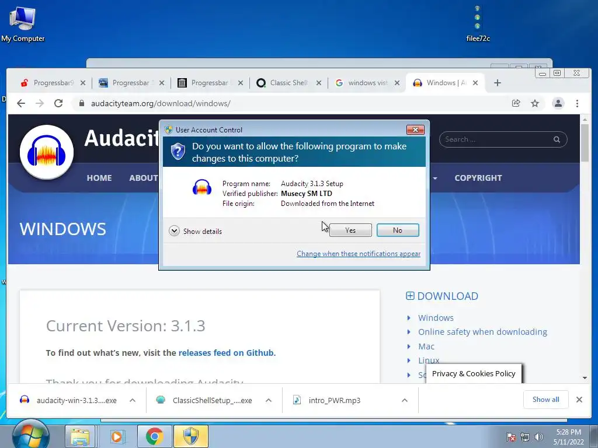This screenshot has height=448, width=598.
Task: Open the COPYRIGHT menu item
Action: (x=478, y=178)
